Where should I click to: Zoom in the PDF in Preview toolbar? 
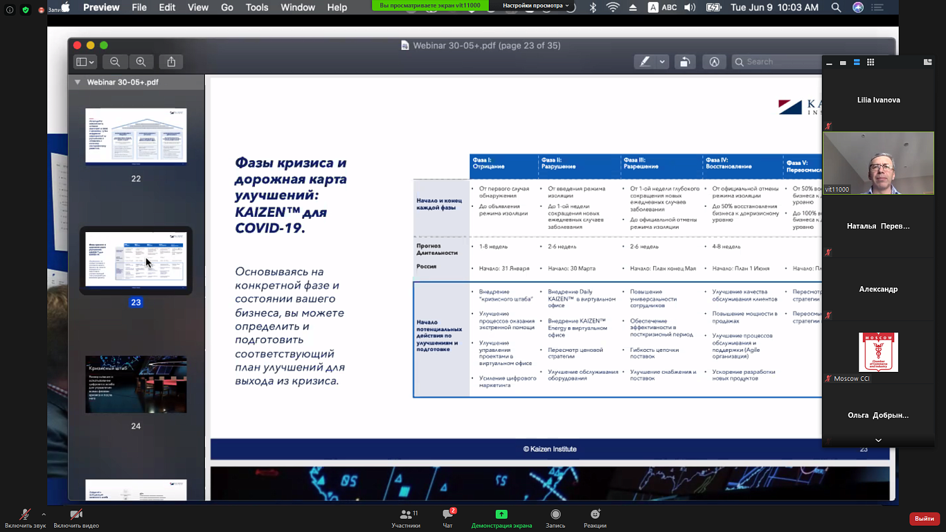click(x=141, y=62)
